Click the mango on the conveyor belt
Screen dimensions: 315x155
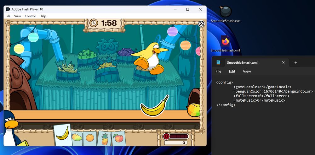(x=193, y=110)
